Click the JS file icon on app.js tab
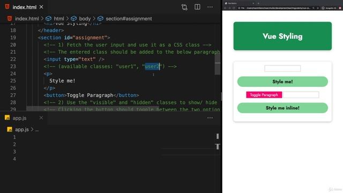 pyautogui.click(x=7, y=118)
